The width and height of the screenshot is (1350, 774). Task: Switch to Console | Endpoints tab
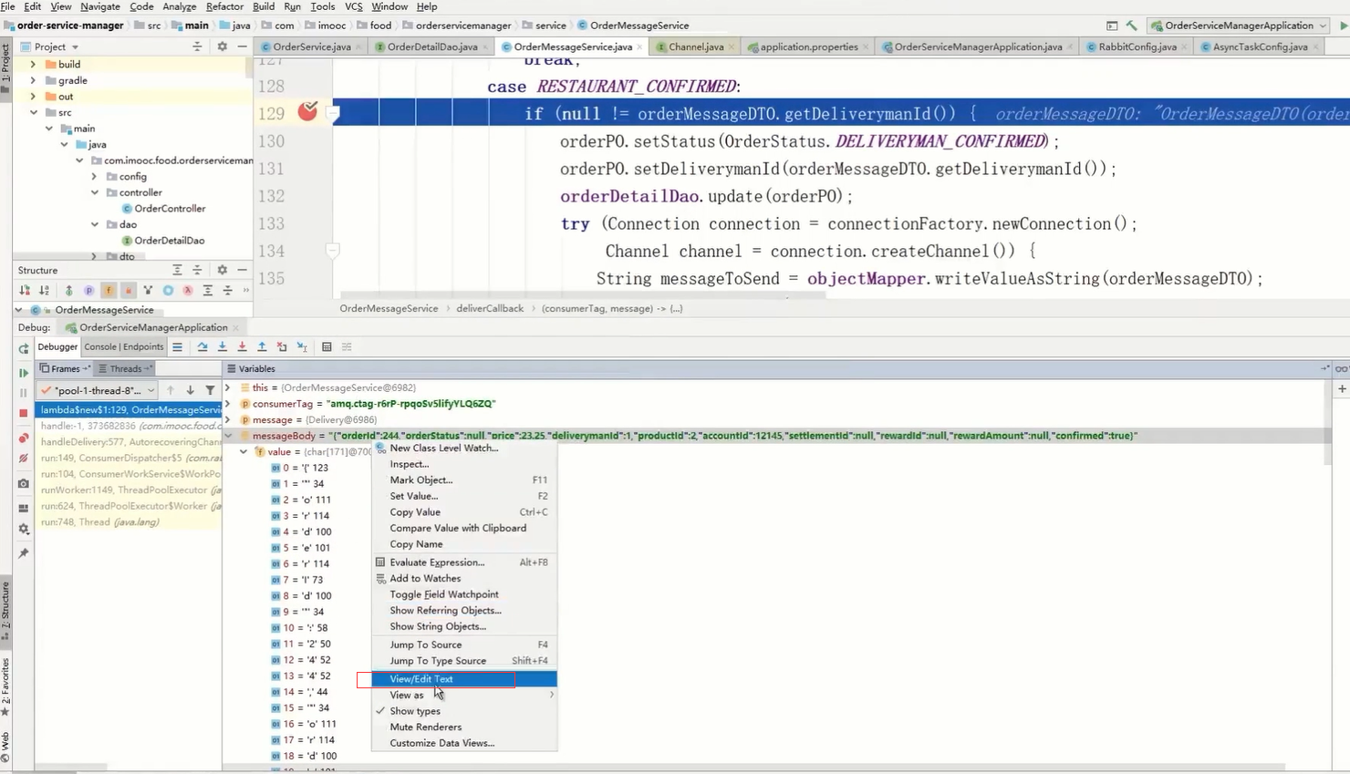(x=124, y=346)
